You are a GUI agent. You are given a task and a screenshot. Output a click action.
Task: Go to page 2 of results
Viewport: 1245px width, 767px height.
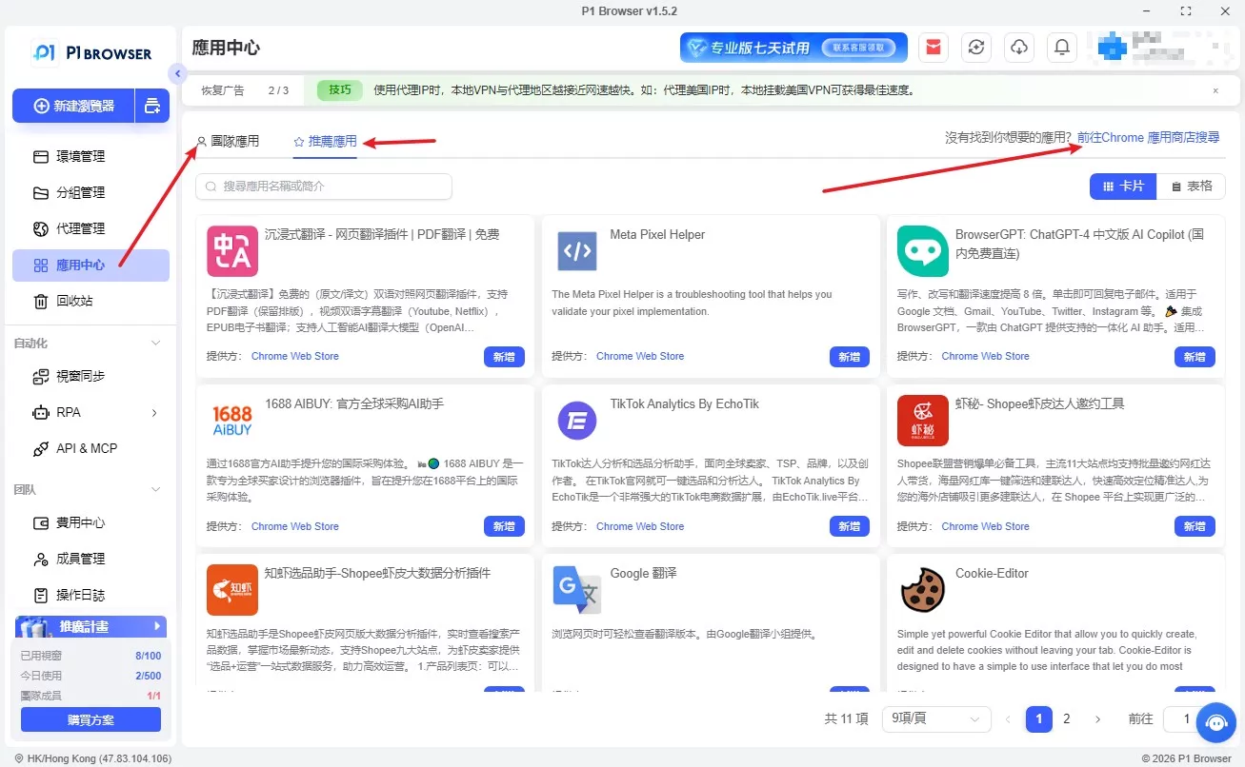tap(1067, 719)
